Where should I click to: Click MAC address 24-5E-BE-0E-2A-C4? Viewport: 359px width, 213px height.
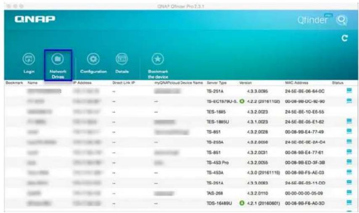point(305,142)
